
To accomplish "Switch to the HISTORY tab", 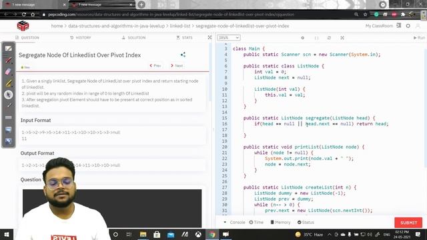I will click(81, 37).
